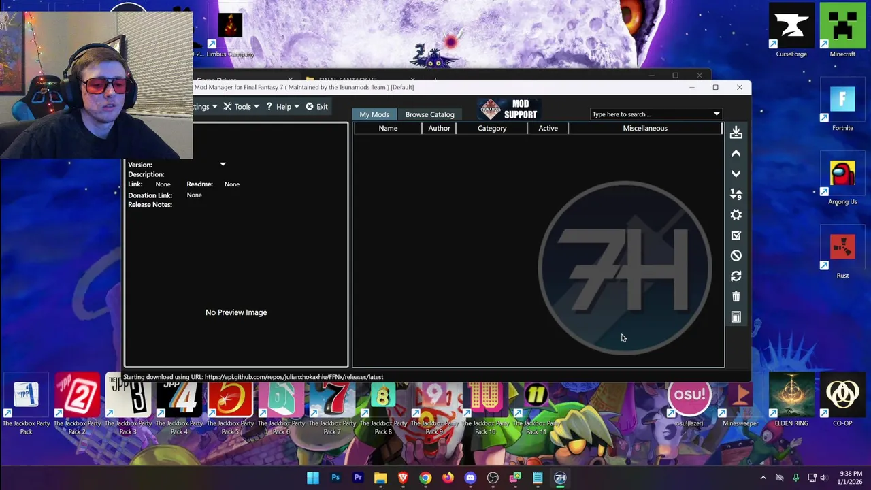Open Photoshop from the taskbar
Viewport: 871px width, 490px height.
coord(335,478)
